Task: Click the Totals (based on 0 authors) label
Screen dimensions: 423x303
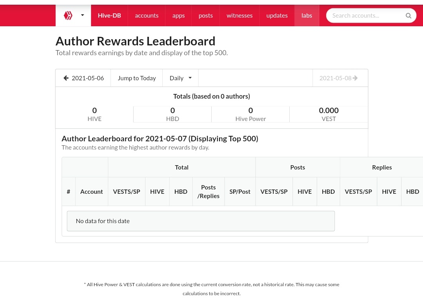Action: tap(212, 96)
